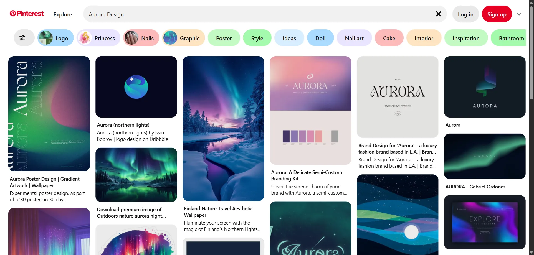Screen dimensions: 534x255
Task: Open the blue sphere logo pin image
Action: coord(136,87)
